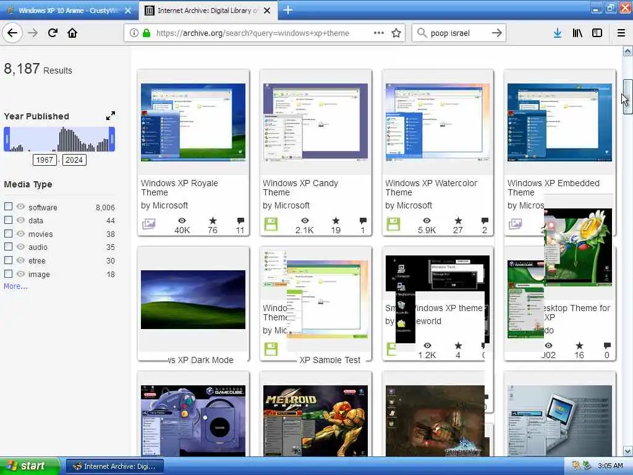Click the star icon on Watercolor Theme card
The height and width of the screenshot is (475, 633).
coord(458,221)
